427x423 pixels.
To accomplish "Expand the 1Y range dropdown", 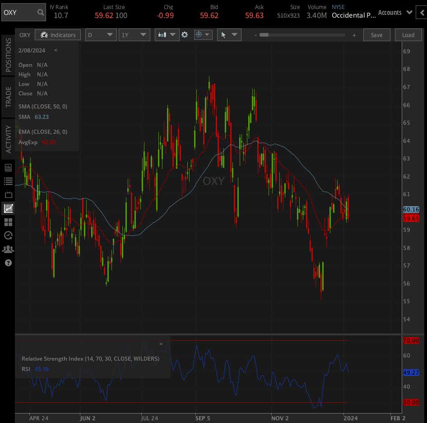I will 134,34.
